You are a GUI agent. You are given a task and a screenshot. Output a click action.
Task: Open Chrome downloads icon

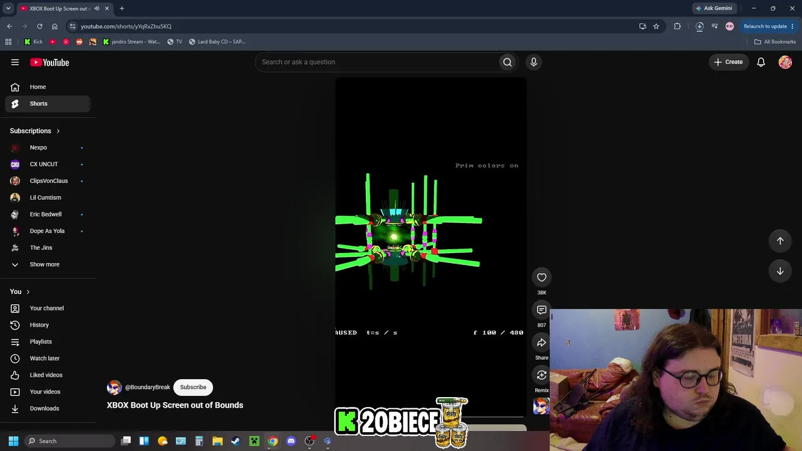click(699, 26)
